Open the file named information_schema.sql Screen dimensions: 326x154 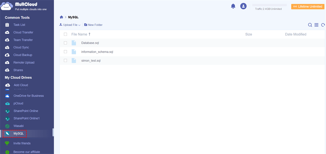tap(97, 52)
